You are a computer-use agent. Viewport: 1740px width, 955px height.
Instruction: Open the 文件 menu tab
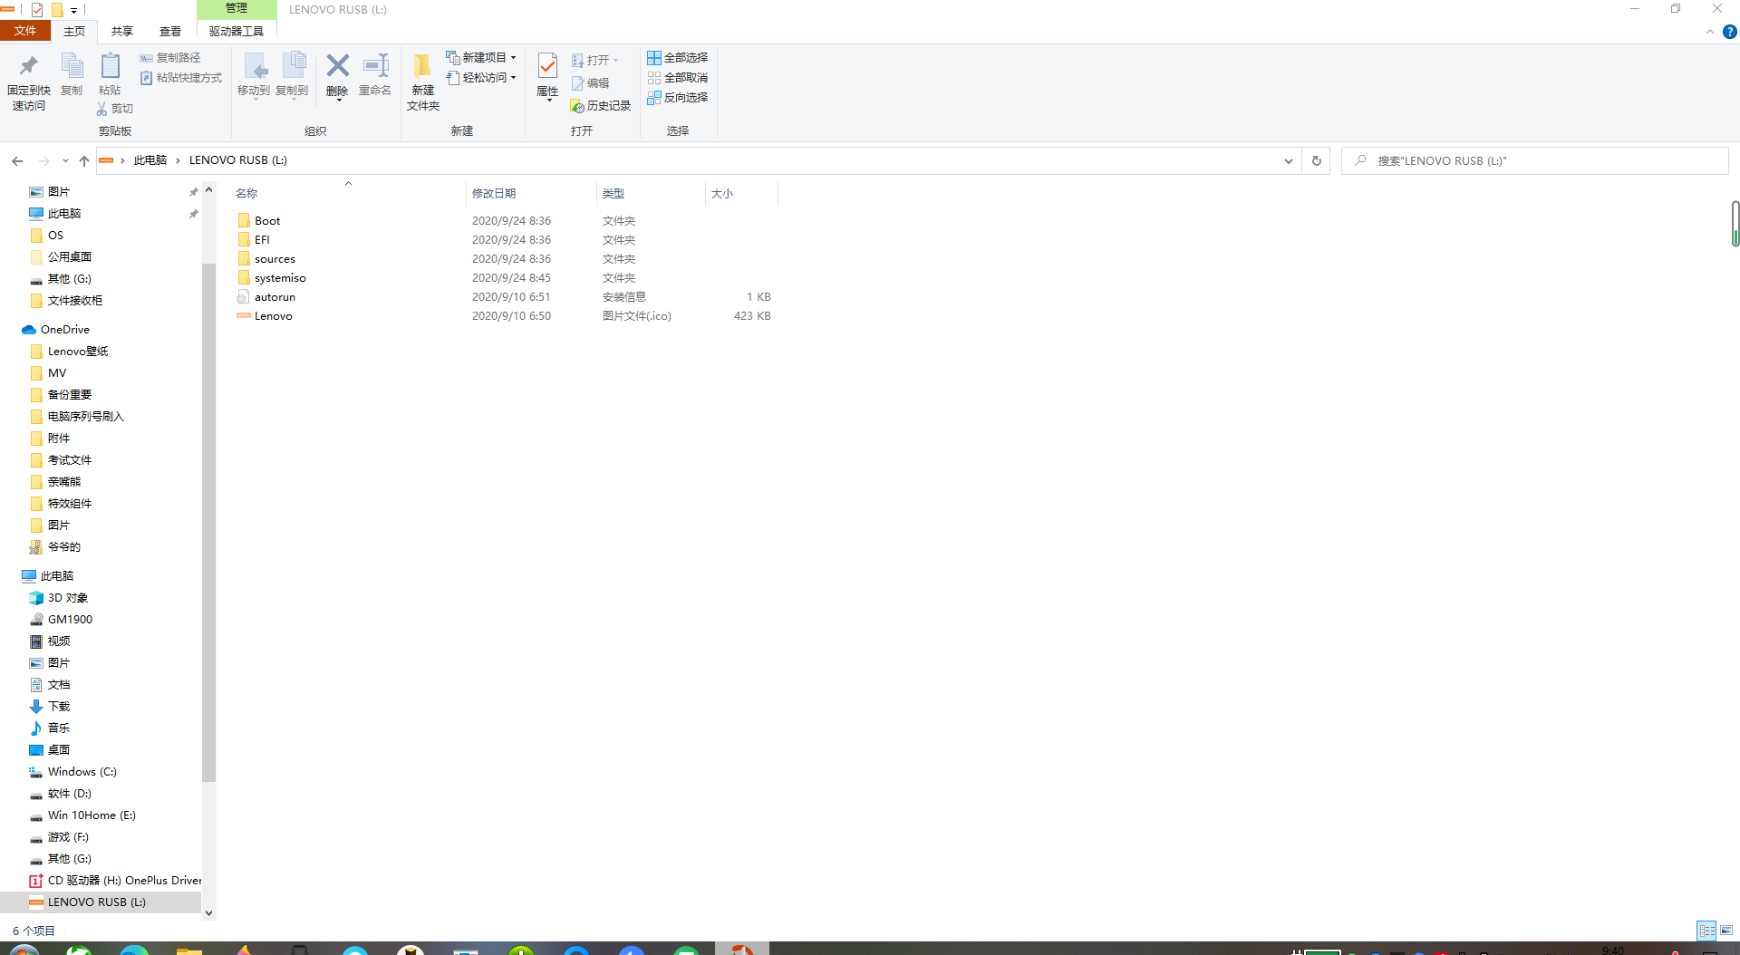[25, 31]
